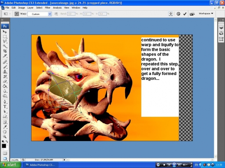
Task: Select the Paint Bucket tool
Action: pyautogui.click(x=5, y=86)
